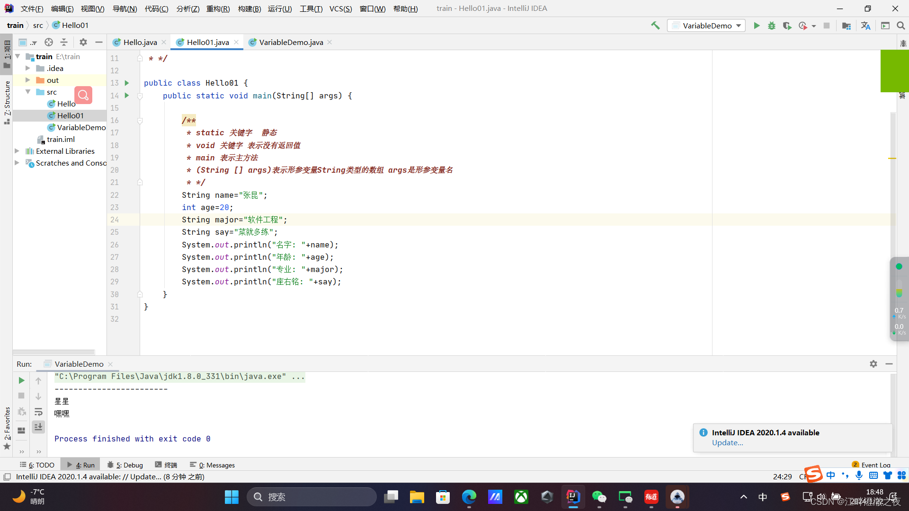Open Microsoft Edge from taskbar

click(469, 497)
